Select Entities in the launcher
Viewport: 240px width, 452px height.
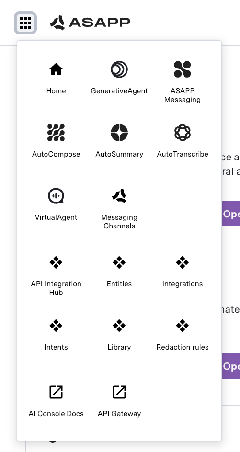119,271
